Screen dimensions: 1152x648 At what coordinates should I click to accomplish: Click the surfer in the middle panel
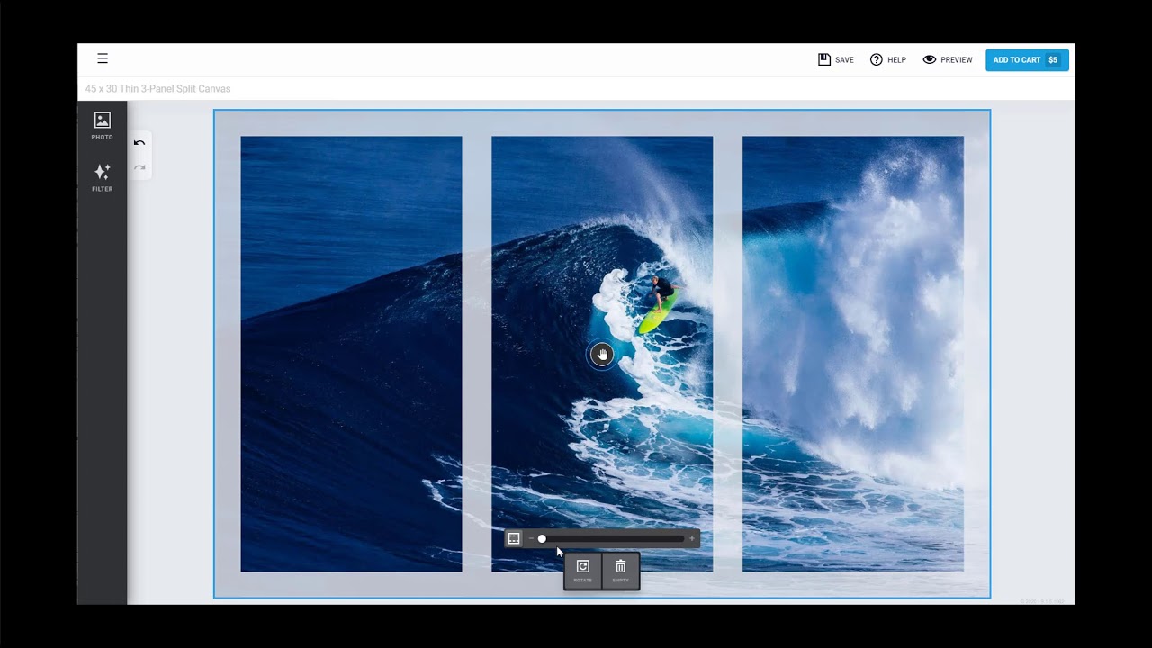pyautogui.click(x=660, y=304)
